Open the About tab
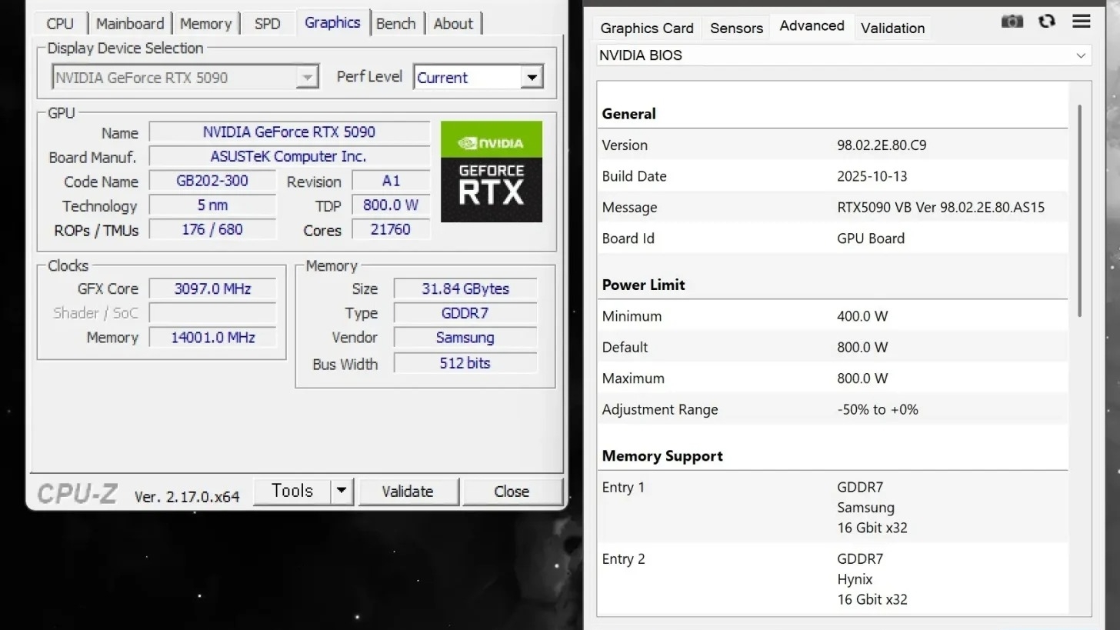This screenshot has width=1120, height=630. (453, 24)
